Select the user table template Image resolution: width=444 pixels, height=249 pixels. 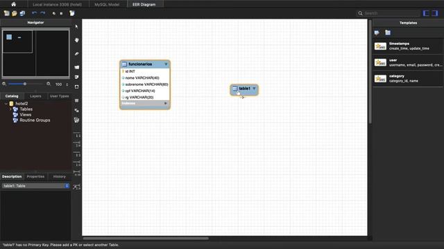(408, 62)
